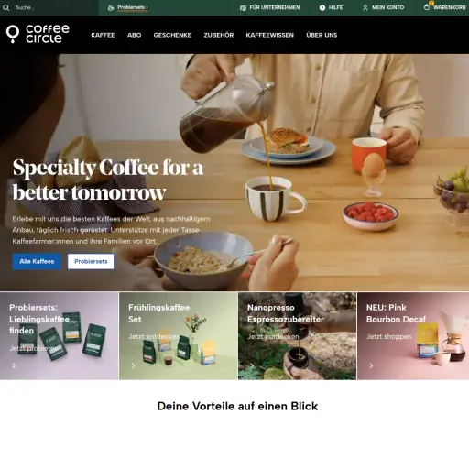The height and width of the screenshot is (469, 469).
Task: Click the Alle Kaffees button
Action: [x=37, y=261]
